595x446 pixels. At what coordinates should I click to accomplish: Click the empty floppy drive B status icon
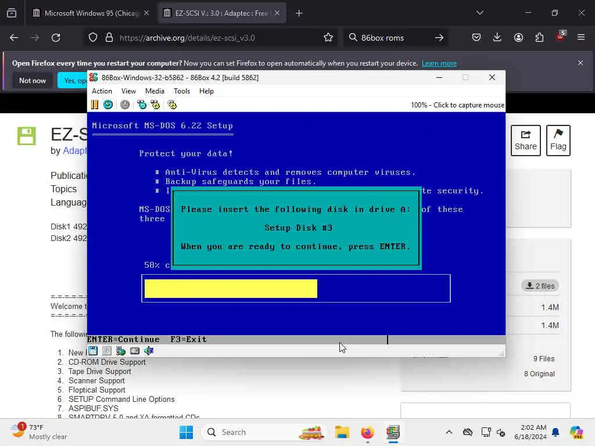tap(107, 351)
